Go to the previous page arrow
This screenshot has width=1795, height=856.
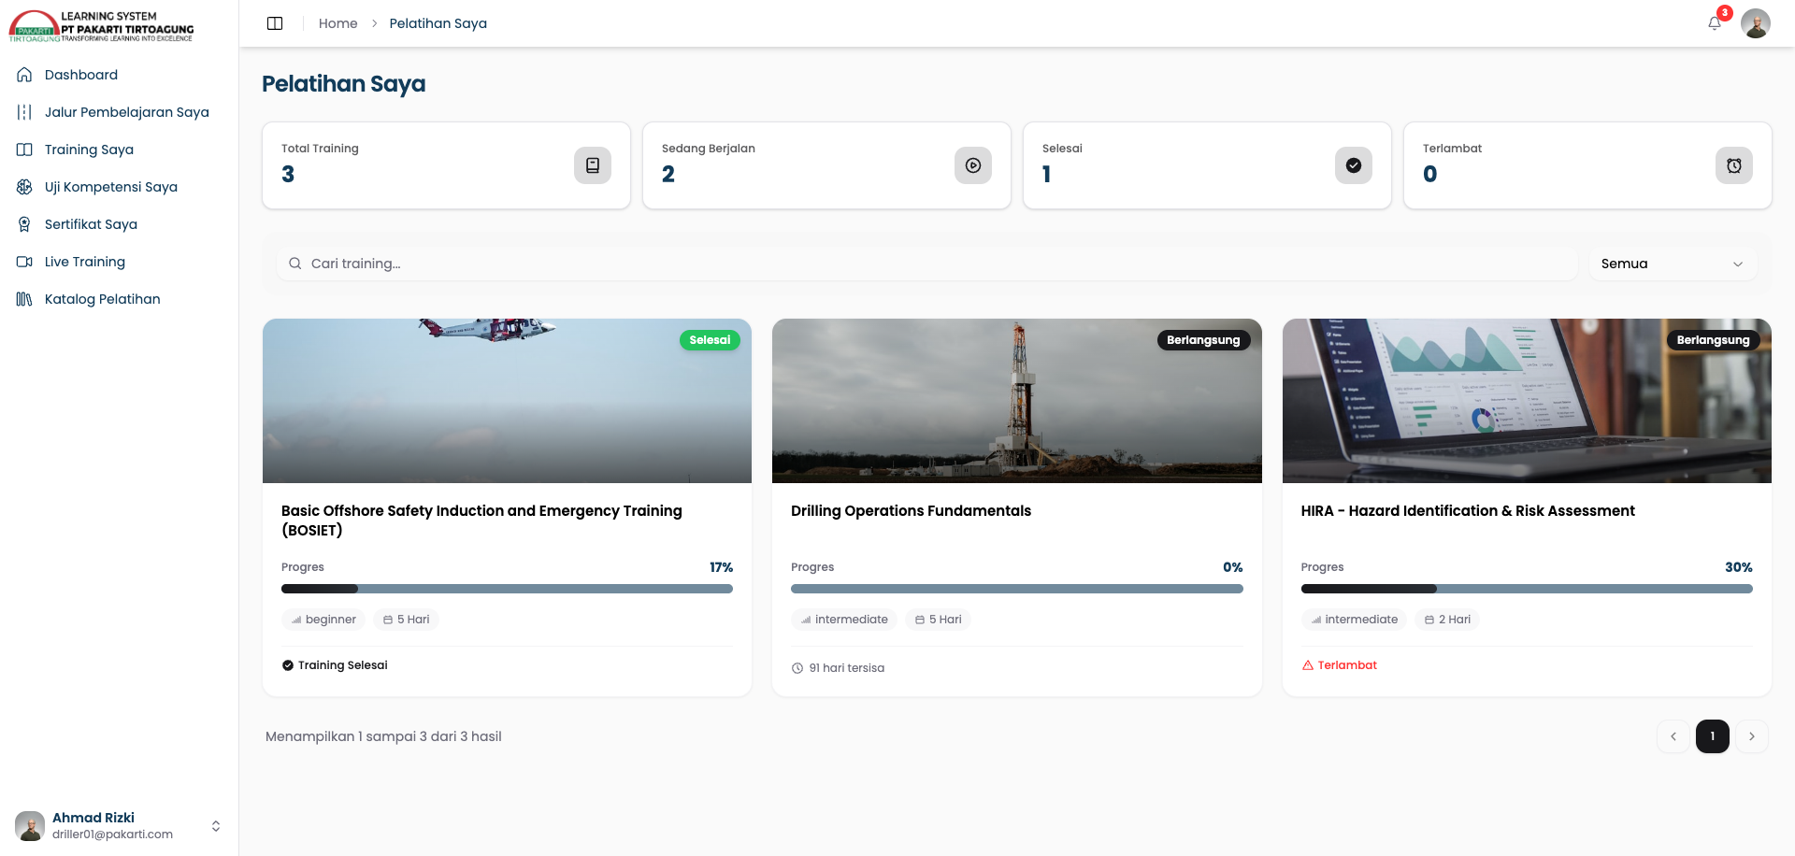coord(1673,736)
